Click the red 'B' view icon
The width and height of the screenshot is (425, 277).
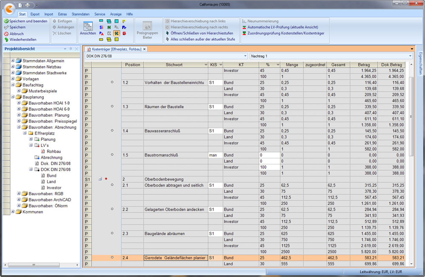(x=124, y=33)
